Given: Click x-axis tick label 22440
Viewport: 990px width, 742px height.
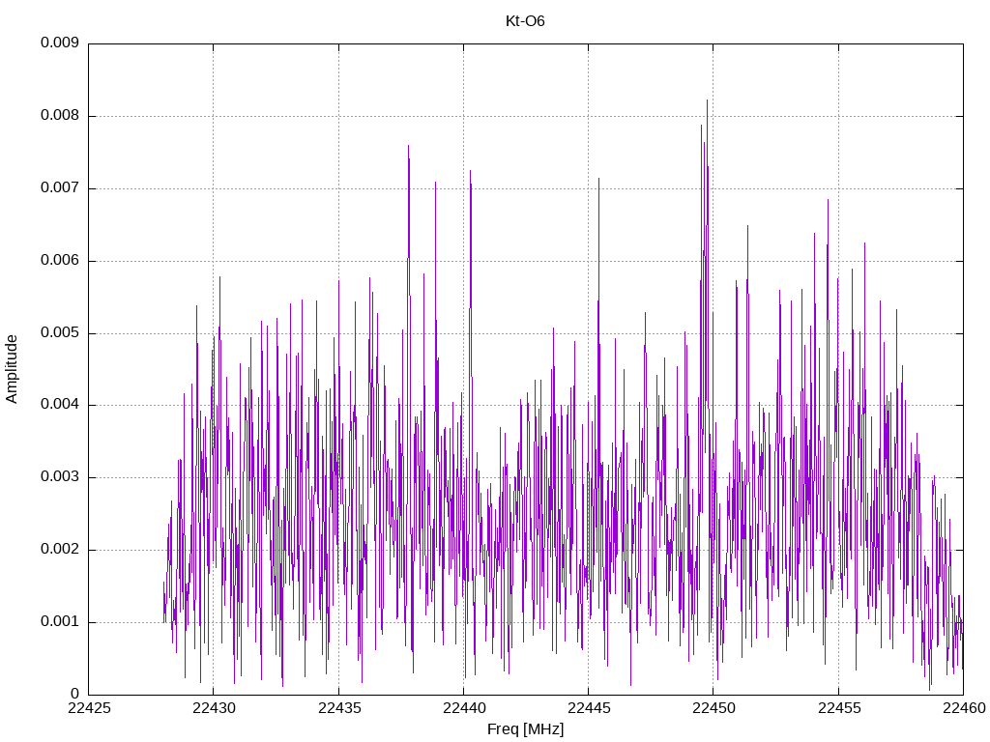Looking at the screenshot, I should click(463, 708).
